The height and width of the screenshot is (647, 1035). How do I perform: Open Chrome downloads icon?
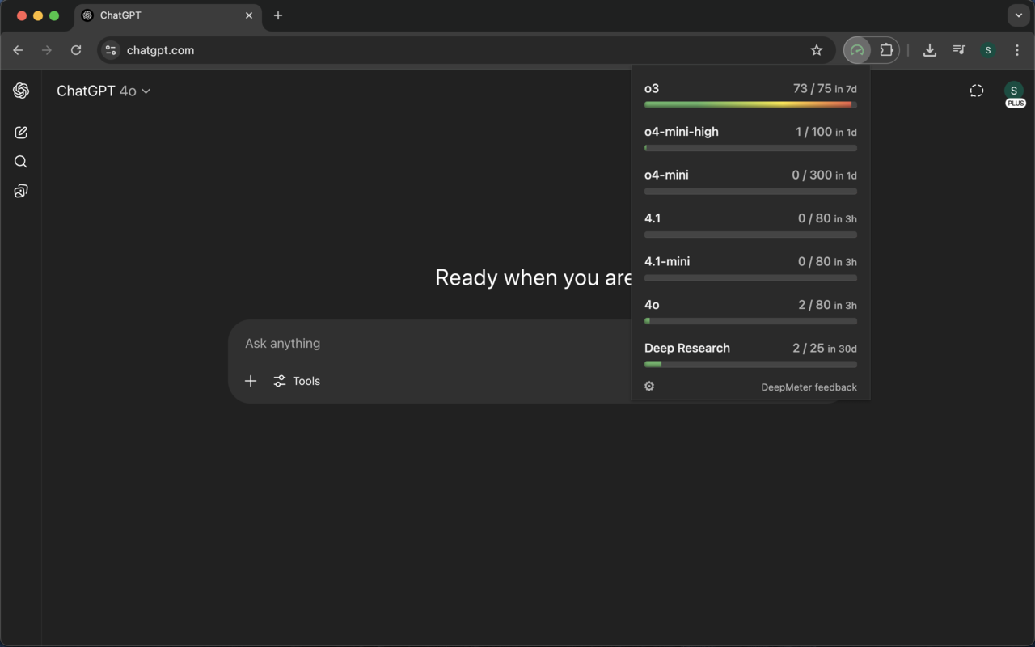pos(930,50)
